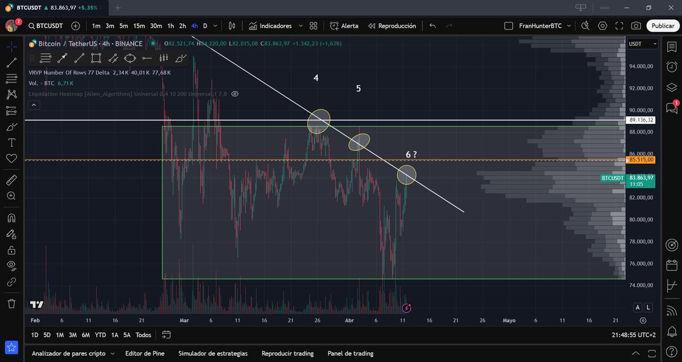Open quick search lightning magnifier icon
Screen dimensions: 682x362
587,26
